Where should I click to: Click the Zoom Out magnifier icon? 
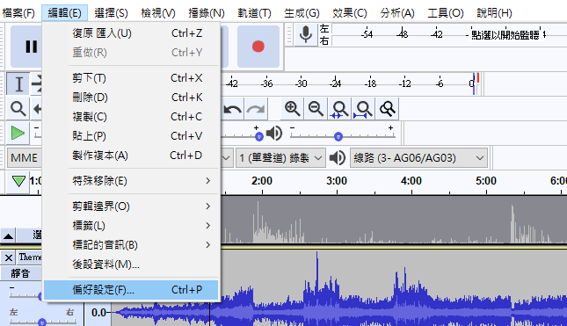tap(316, 108)
